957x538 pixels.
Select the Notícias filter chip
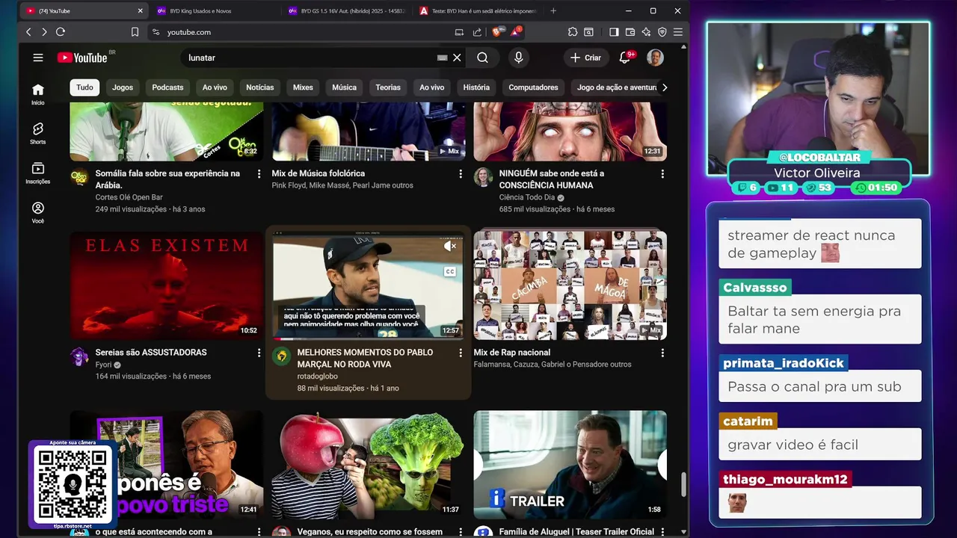click(x=260, y=87)
